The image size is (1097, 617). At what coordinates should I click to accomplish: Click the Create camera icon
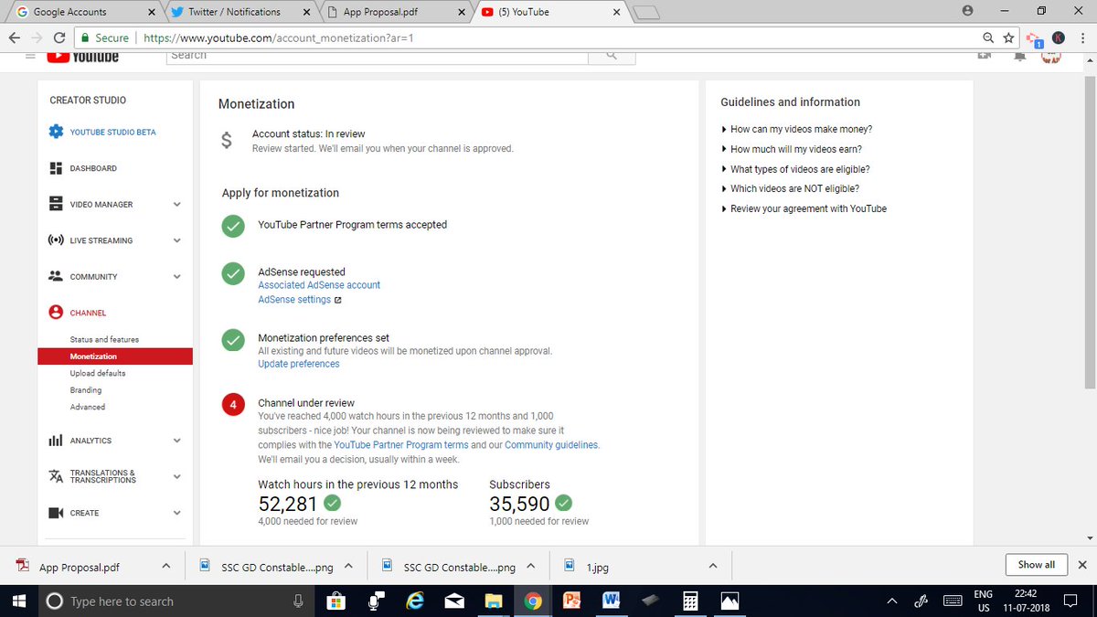pos(56,513)
